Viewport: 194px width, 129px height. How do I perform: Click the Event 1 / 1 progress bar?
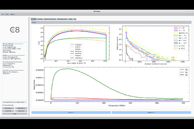coord(151,113)
